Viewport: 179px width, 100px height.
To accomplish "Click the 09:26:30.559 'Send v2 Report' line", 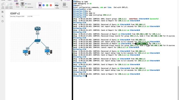I will 107,74.
